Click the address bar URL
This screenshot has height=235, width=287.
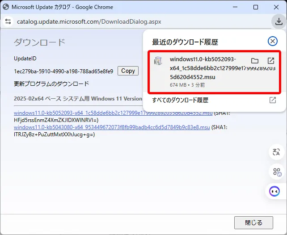(x=89, y=21)
